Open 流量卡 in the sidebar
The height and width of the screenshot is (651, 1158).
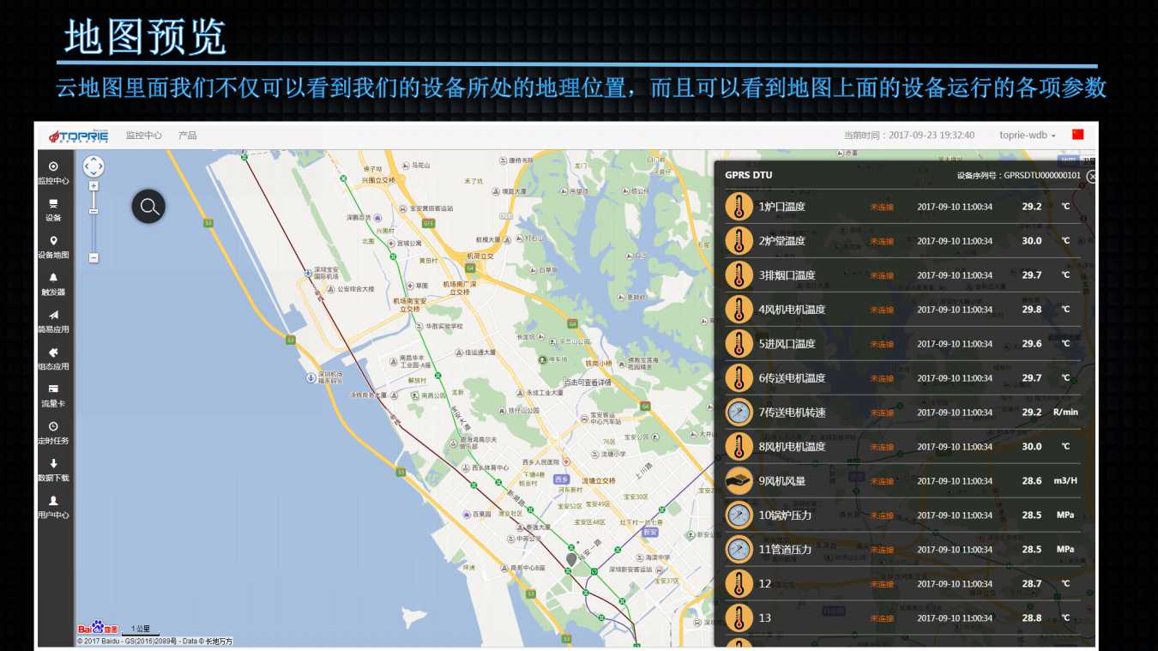(53, 395)
